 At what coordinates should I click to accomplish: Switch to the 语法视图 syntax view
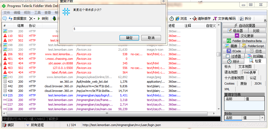(x=231, y=72)
